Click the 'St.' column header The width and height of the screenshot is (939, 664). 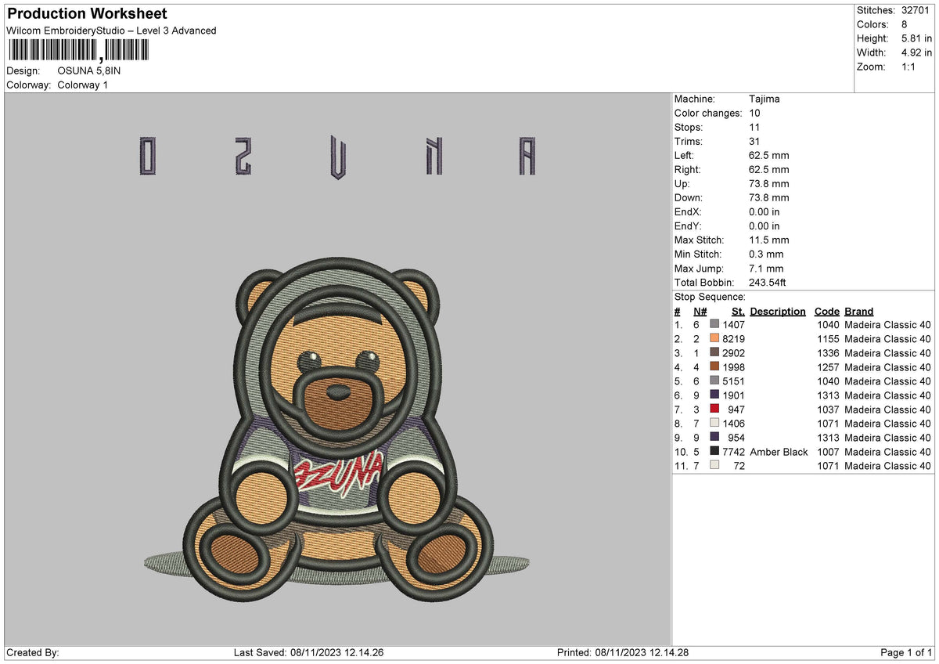(x=738, y=311)
